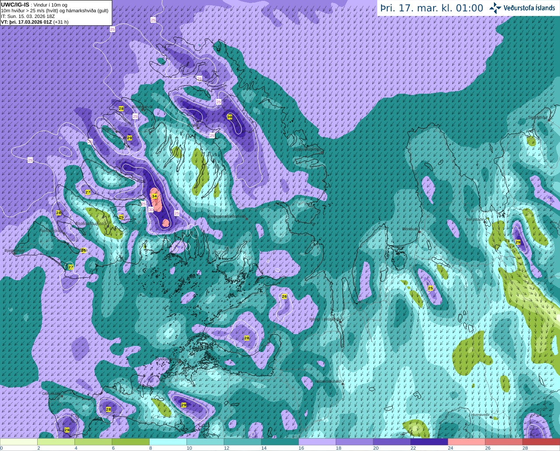Click the dark teal 14–16 legend swatch
560x451 pixels.
pos(280,442)
